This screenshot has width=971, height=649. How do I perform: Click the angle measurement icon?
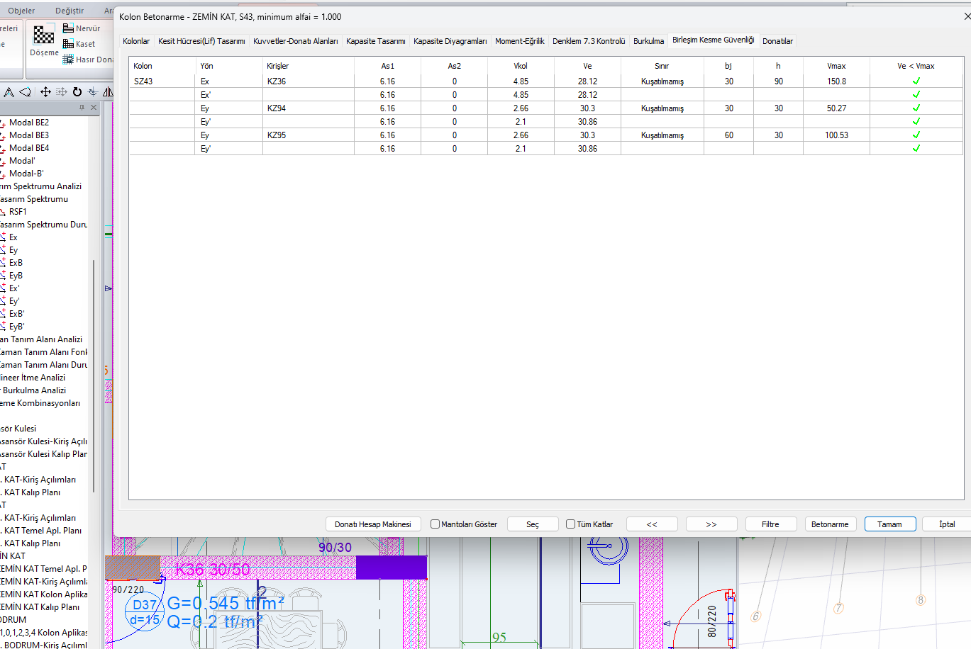click(x=25, y=92)
